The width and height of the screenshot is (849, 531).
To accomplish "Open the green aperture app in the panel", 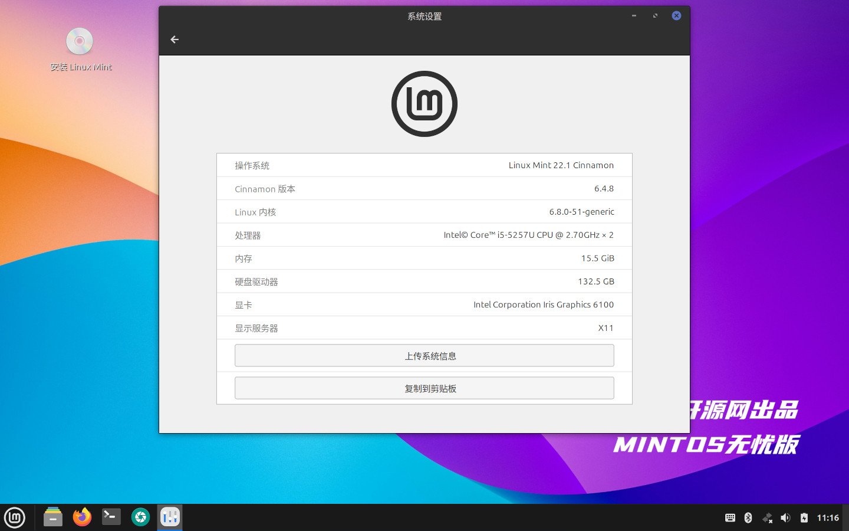I will click(x=140, y=517).
